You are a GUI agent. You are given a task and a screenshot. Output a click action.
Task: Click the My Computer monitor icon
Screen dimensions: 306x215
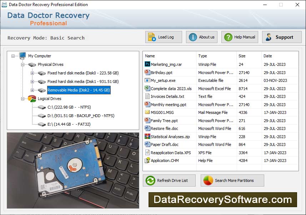pos(22,56)
